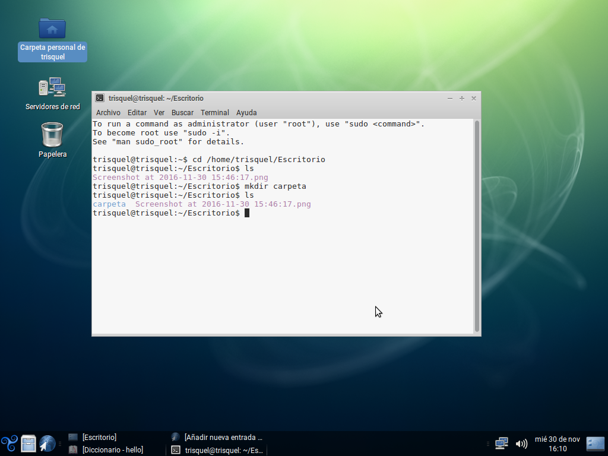Viewport: 608px width, 456px height.
Task: Click the terminal icon in the title bar
Action: click(100, 99)
